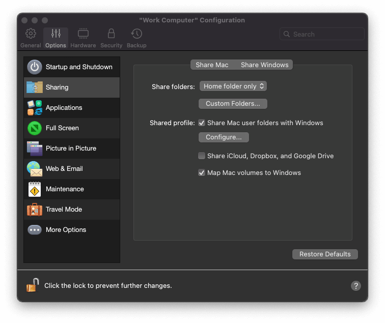
Task: Open the help question mark button
Action: tap(356, 286)
